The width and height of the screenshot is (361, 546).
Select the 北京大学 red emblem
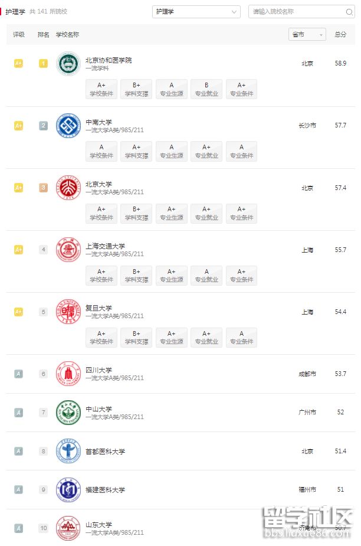68,187
